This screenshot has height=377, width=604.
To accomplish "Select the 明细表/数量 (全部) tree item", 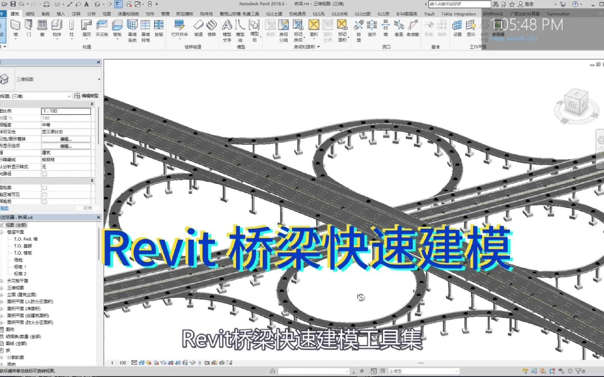I will 23,337.
